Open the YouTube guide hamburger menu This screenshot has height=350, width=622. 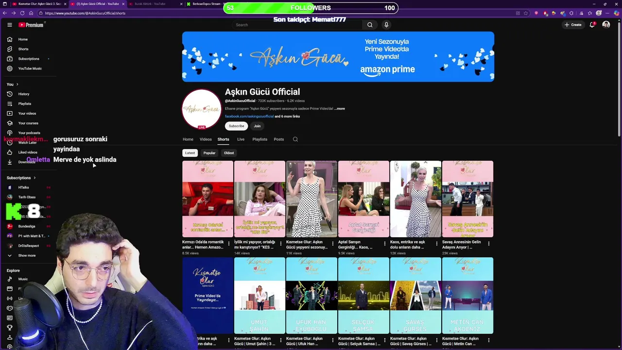(x=9, y=25)
